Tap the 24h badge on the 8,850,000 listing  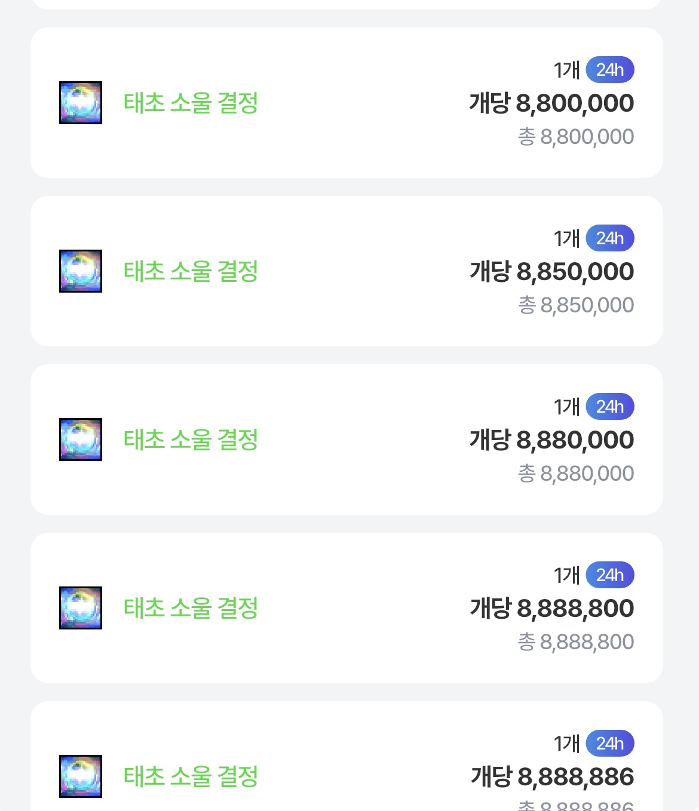[609, 238]
